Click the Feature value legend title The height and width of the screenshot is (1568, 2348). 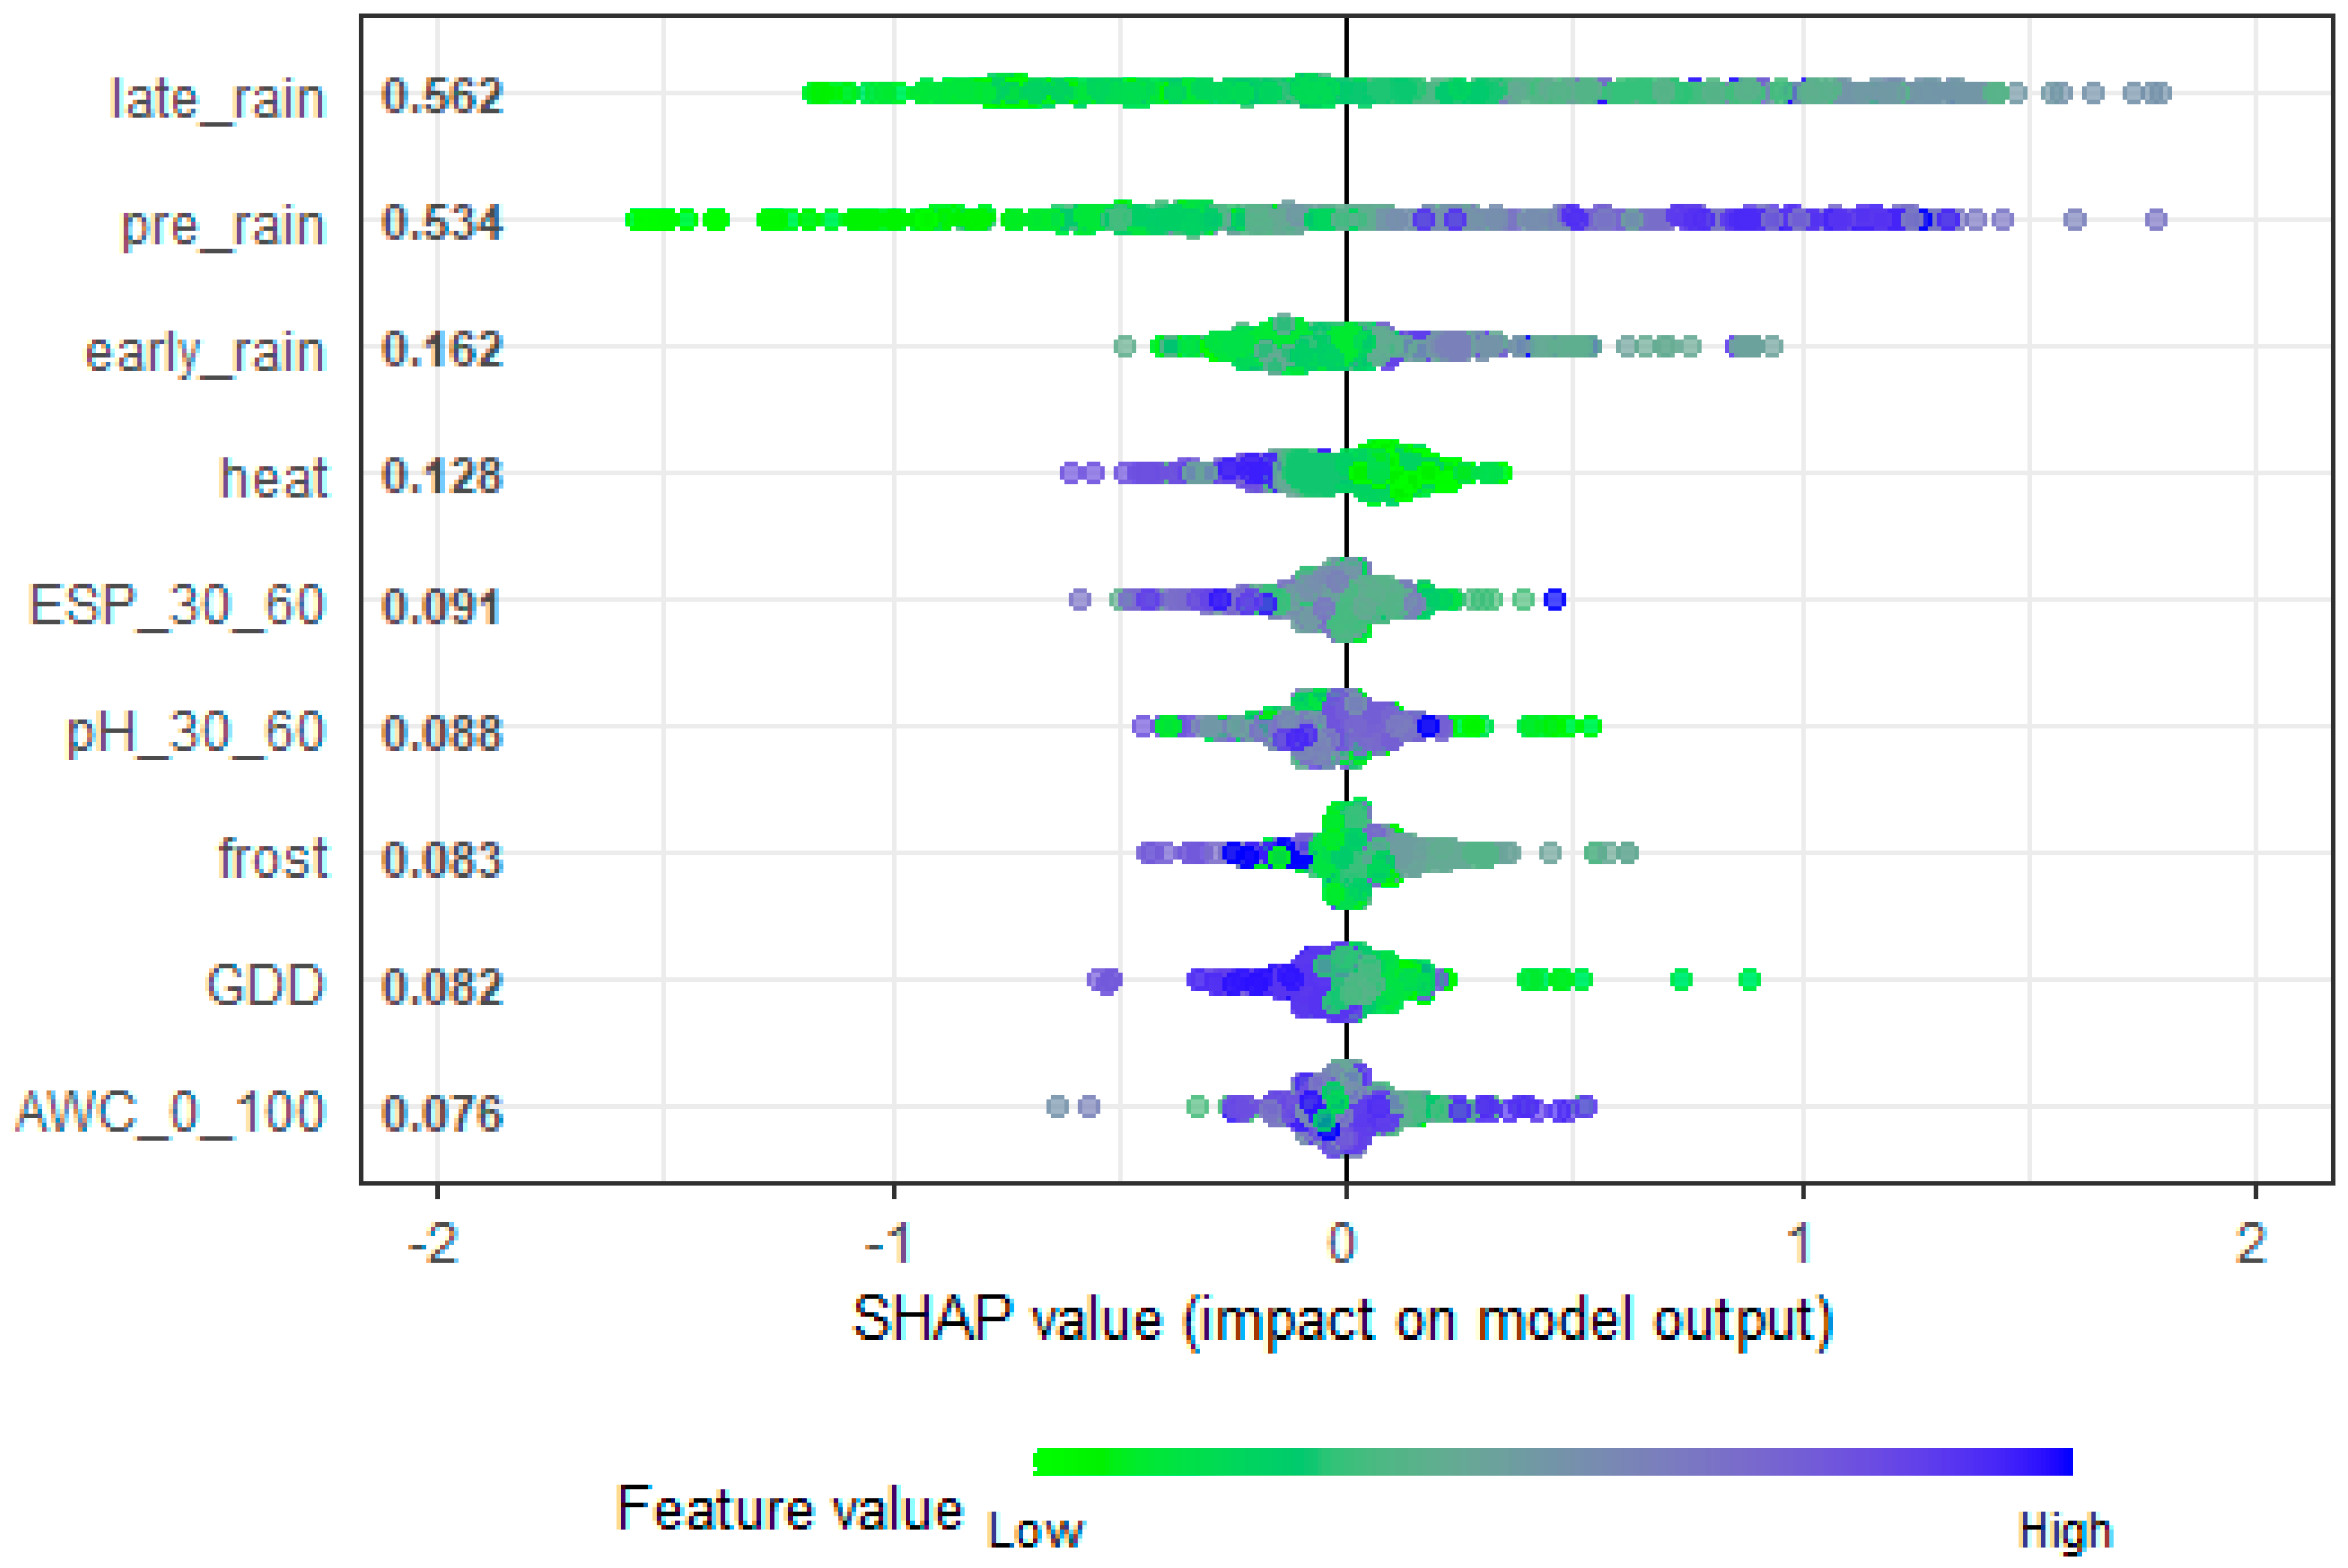[x=788, y=1509]
